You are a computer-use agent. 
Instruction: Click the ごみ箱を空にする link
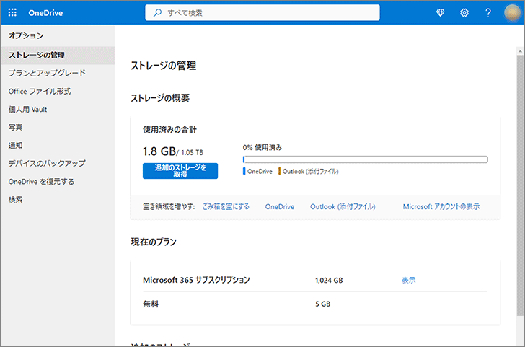(x=226, y=206)
